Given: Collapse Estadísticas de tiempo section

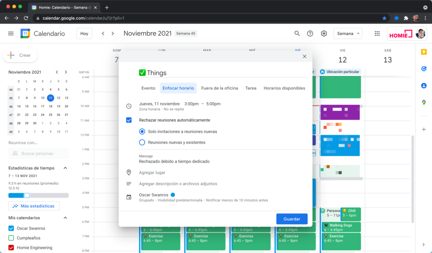Looking at the screenshot, I should [x=65, y=168].
